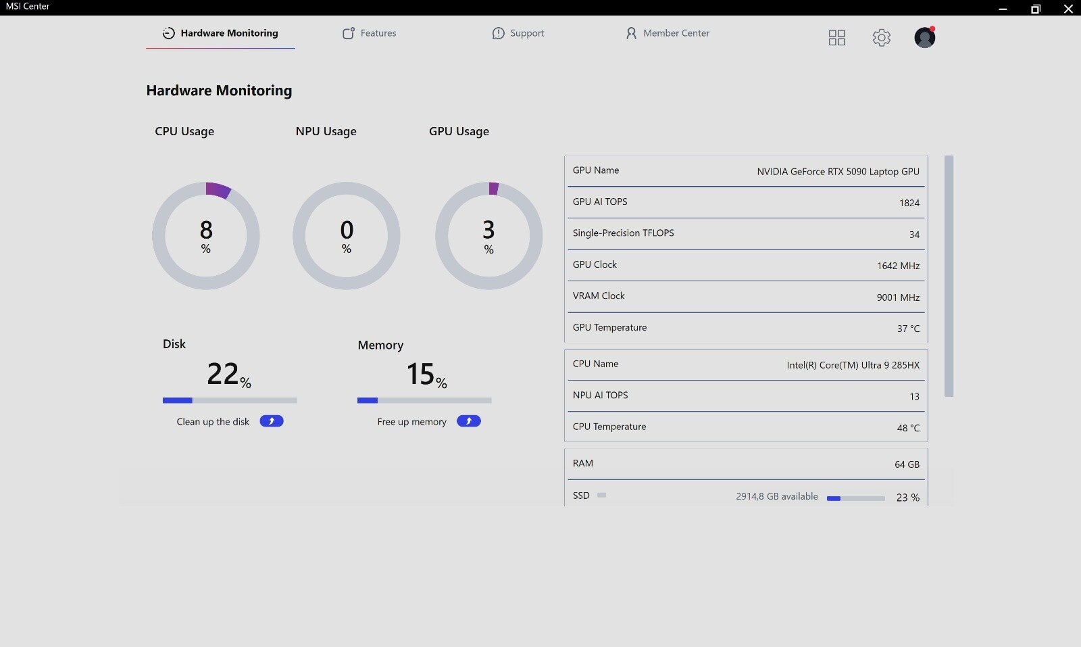This screenshot has height=647, width=1081.
Task: Click the VRAM Clock value 9001 MHz
Action: [x=898, y=297]
